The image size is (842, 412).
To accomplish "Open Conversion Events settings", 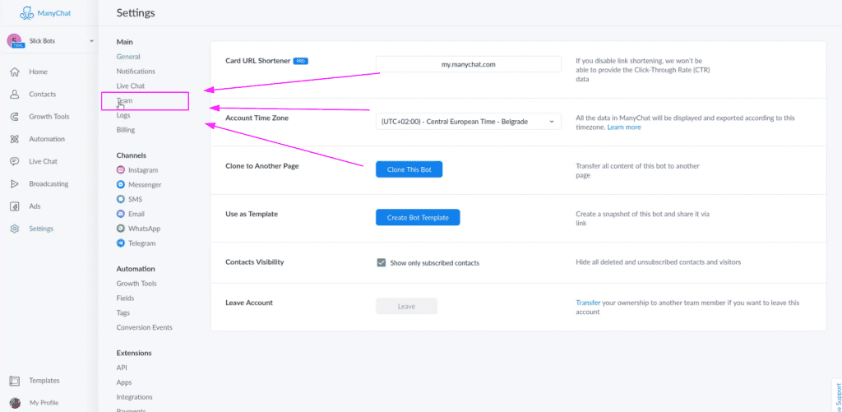I will click(145, 327).
